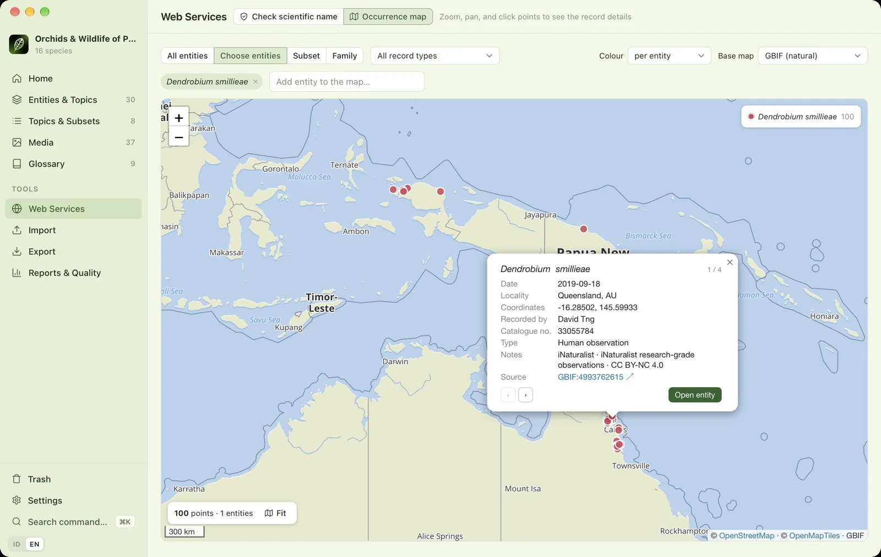This screenshot has width=881, height=557.
Task: Click the orchid app logo
Action: click(x=19, y=45)
